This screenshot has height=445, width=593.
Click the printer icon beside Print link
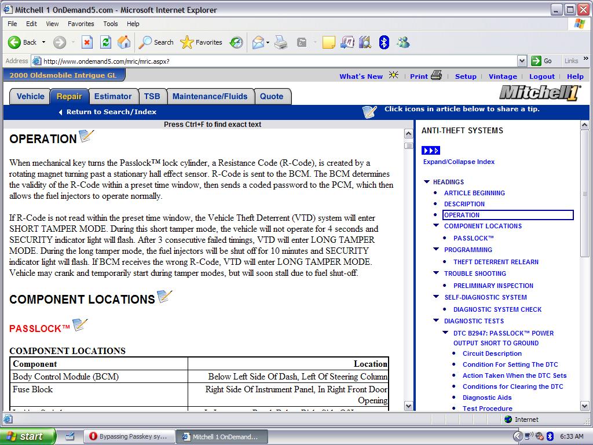(x=436, y=75)
